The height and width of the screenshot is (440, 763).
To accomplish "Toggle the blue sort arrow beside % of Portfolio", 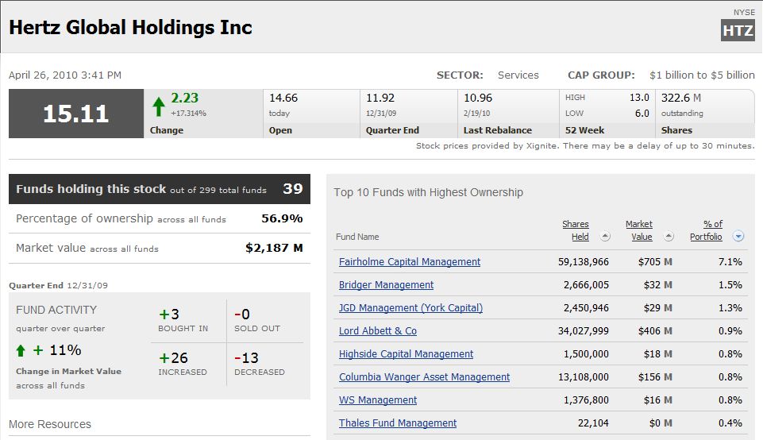I will tap(738, 237).
